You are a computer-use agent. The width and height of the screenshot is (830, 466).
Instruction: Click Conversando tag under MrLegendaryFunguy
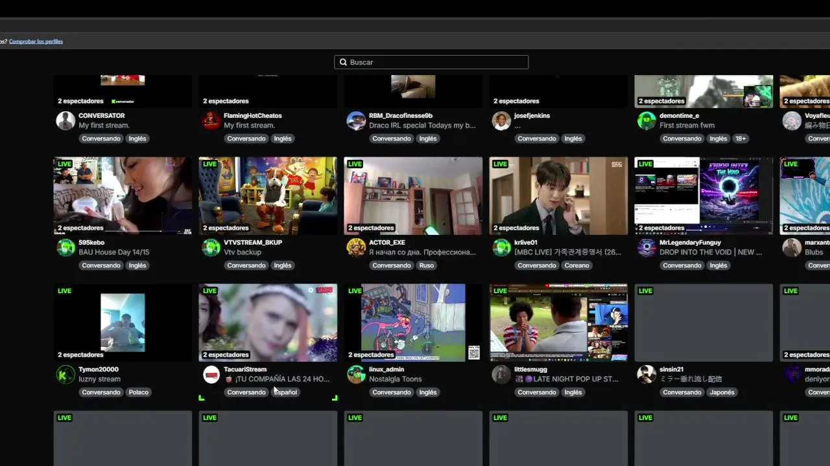[x=682, y=265]
